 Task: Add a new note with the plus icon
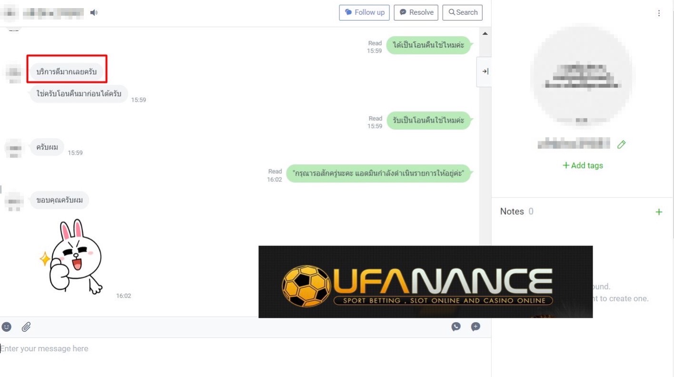[659, 212]
